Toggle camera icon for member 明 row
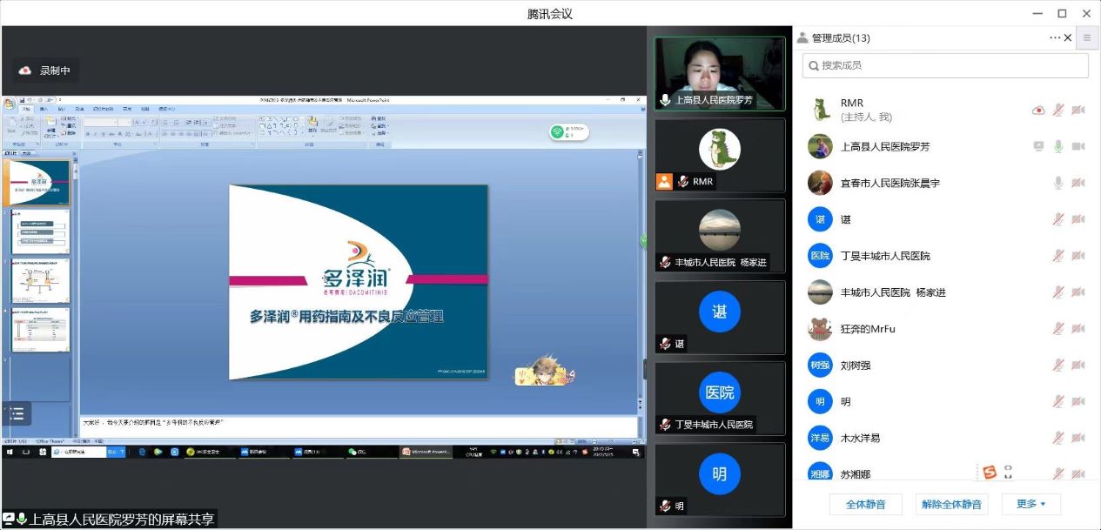 click(1078, 402)
